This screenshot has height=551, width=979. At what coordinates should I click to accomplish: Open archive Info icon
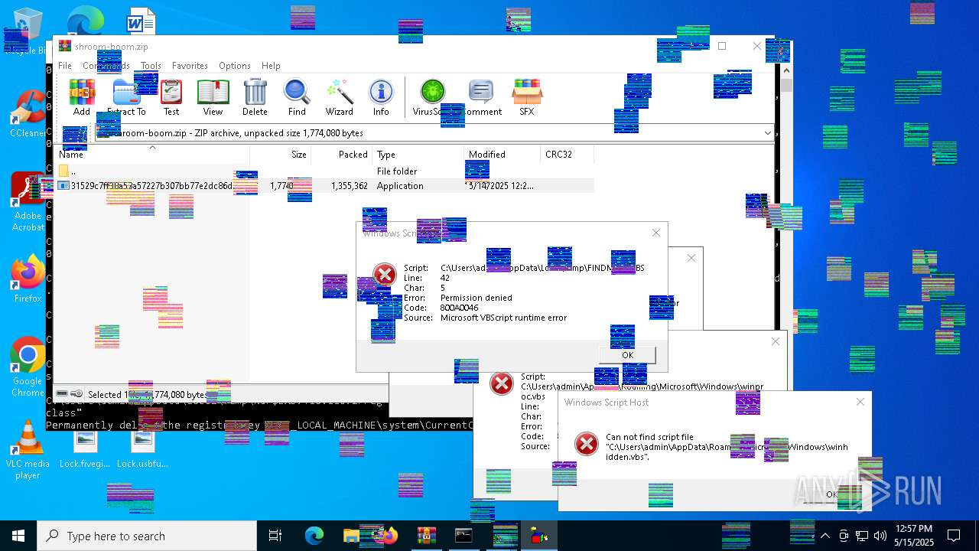381,97
